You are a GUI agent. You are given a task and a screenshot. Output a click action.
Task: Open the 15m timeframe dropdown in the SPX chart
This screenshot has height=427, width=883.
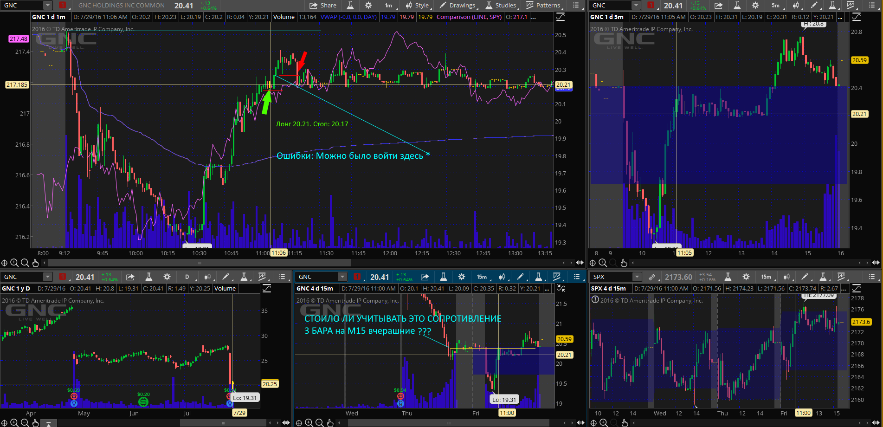[766, 277]
